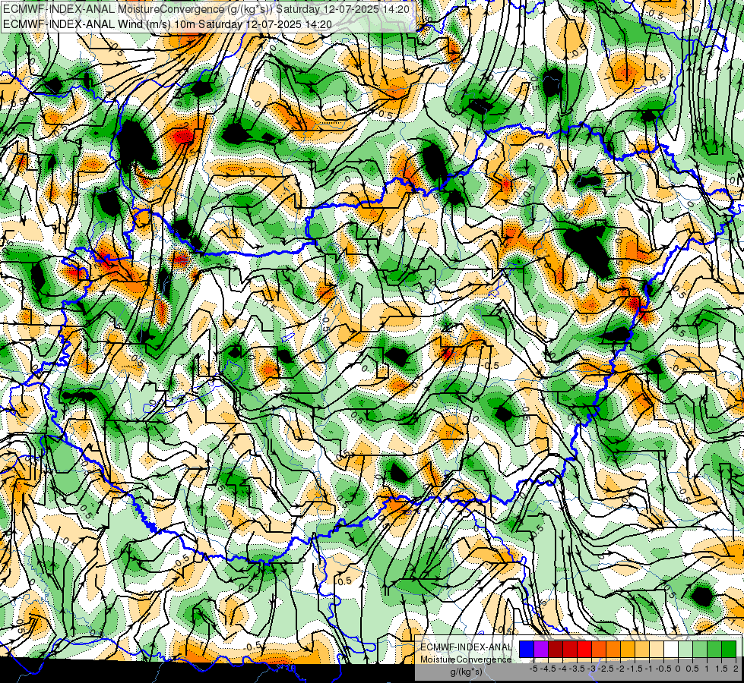The image size is (744, 683).
Task: Click the legend tick value 0
Action: pyautogui.click(x=678, y=669)
